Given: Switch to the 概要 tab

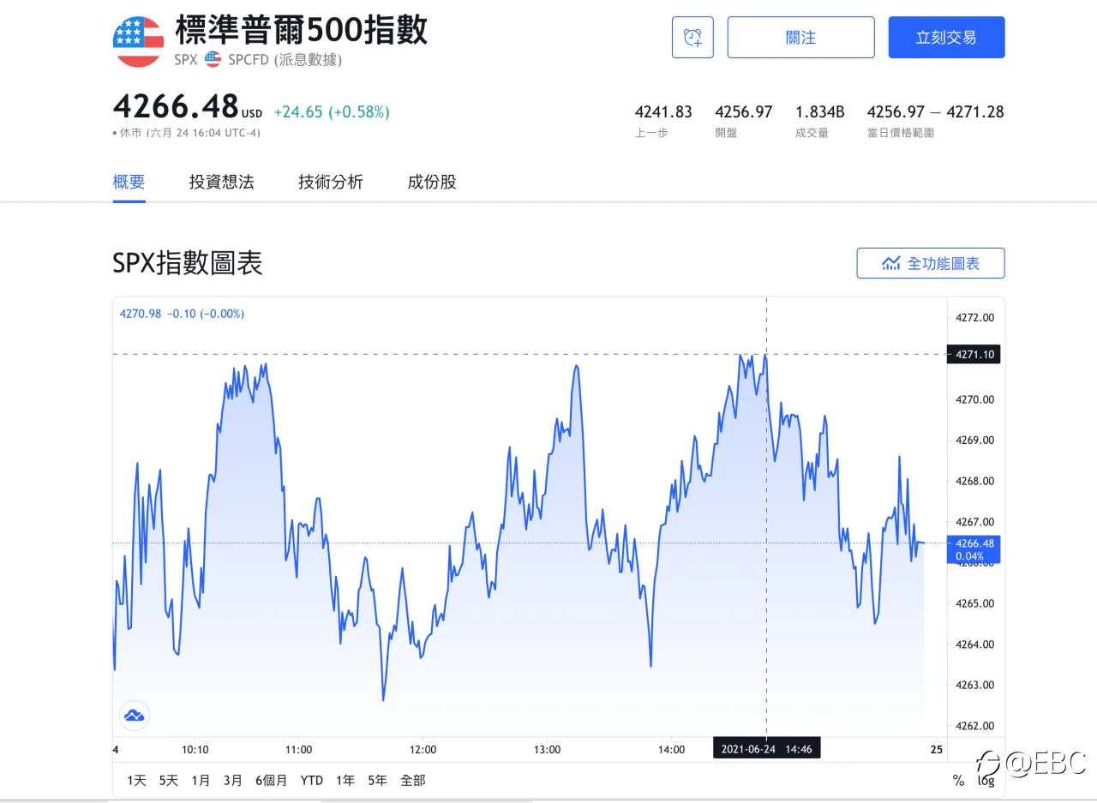Looking at the screenshot, I should click(x=129, y=182).
